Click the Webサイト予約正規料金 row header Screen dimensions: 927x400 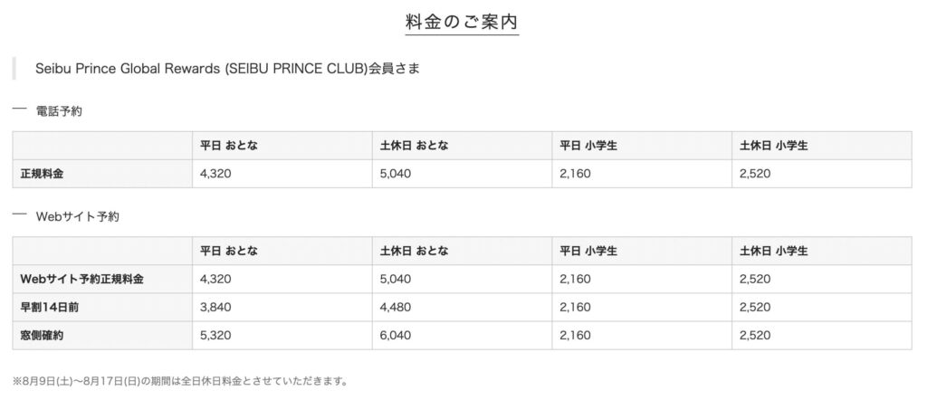[81, 279]
